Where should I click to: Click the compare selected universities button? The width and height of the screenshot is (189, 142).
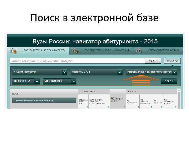coord(44,100)
